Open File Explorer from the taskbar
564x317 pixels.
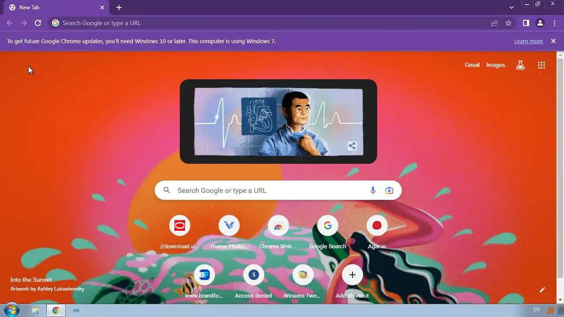pyautogui.click(x=36, y=310)
